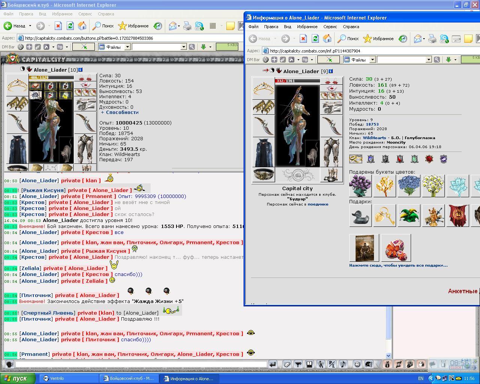Screen dimensions: 480x384
Task: Open the Сервис menu in info window
Action: 330,27
